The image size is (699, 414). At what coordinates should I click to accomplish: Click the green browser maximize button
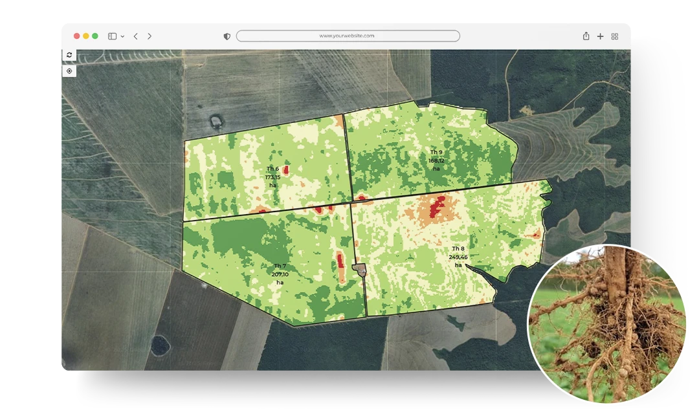(95, 36)
